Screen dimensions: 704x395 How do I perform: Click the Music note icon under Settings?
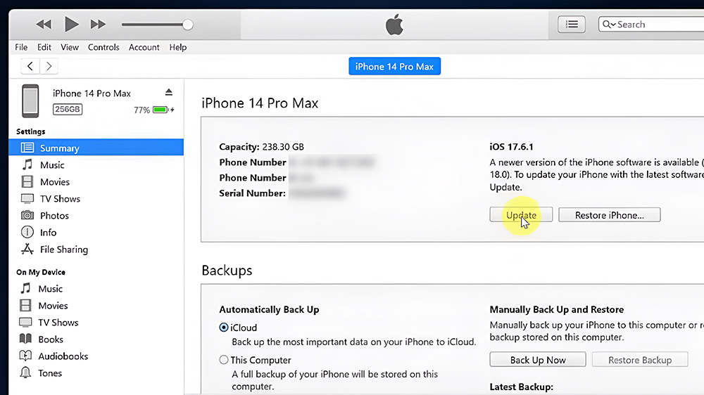click(27, 164)
